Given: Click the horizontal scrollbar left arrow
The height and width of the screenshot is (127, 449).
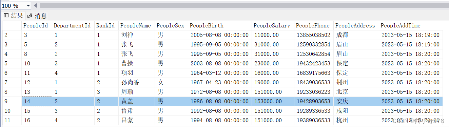Looking at the screenshot, I should 36,6.
